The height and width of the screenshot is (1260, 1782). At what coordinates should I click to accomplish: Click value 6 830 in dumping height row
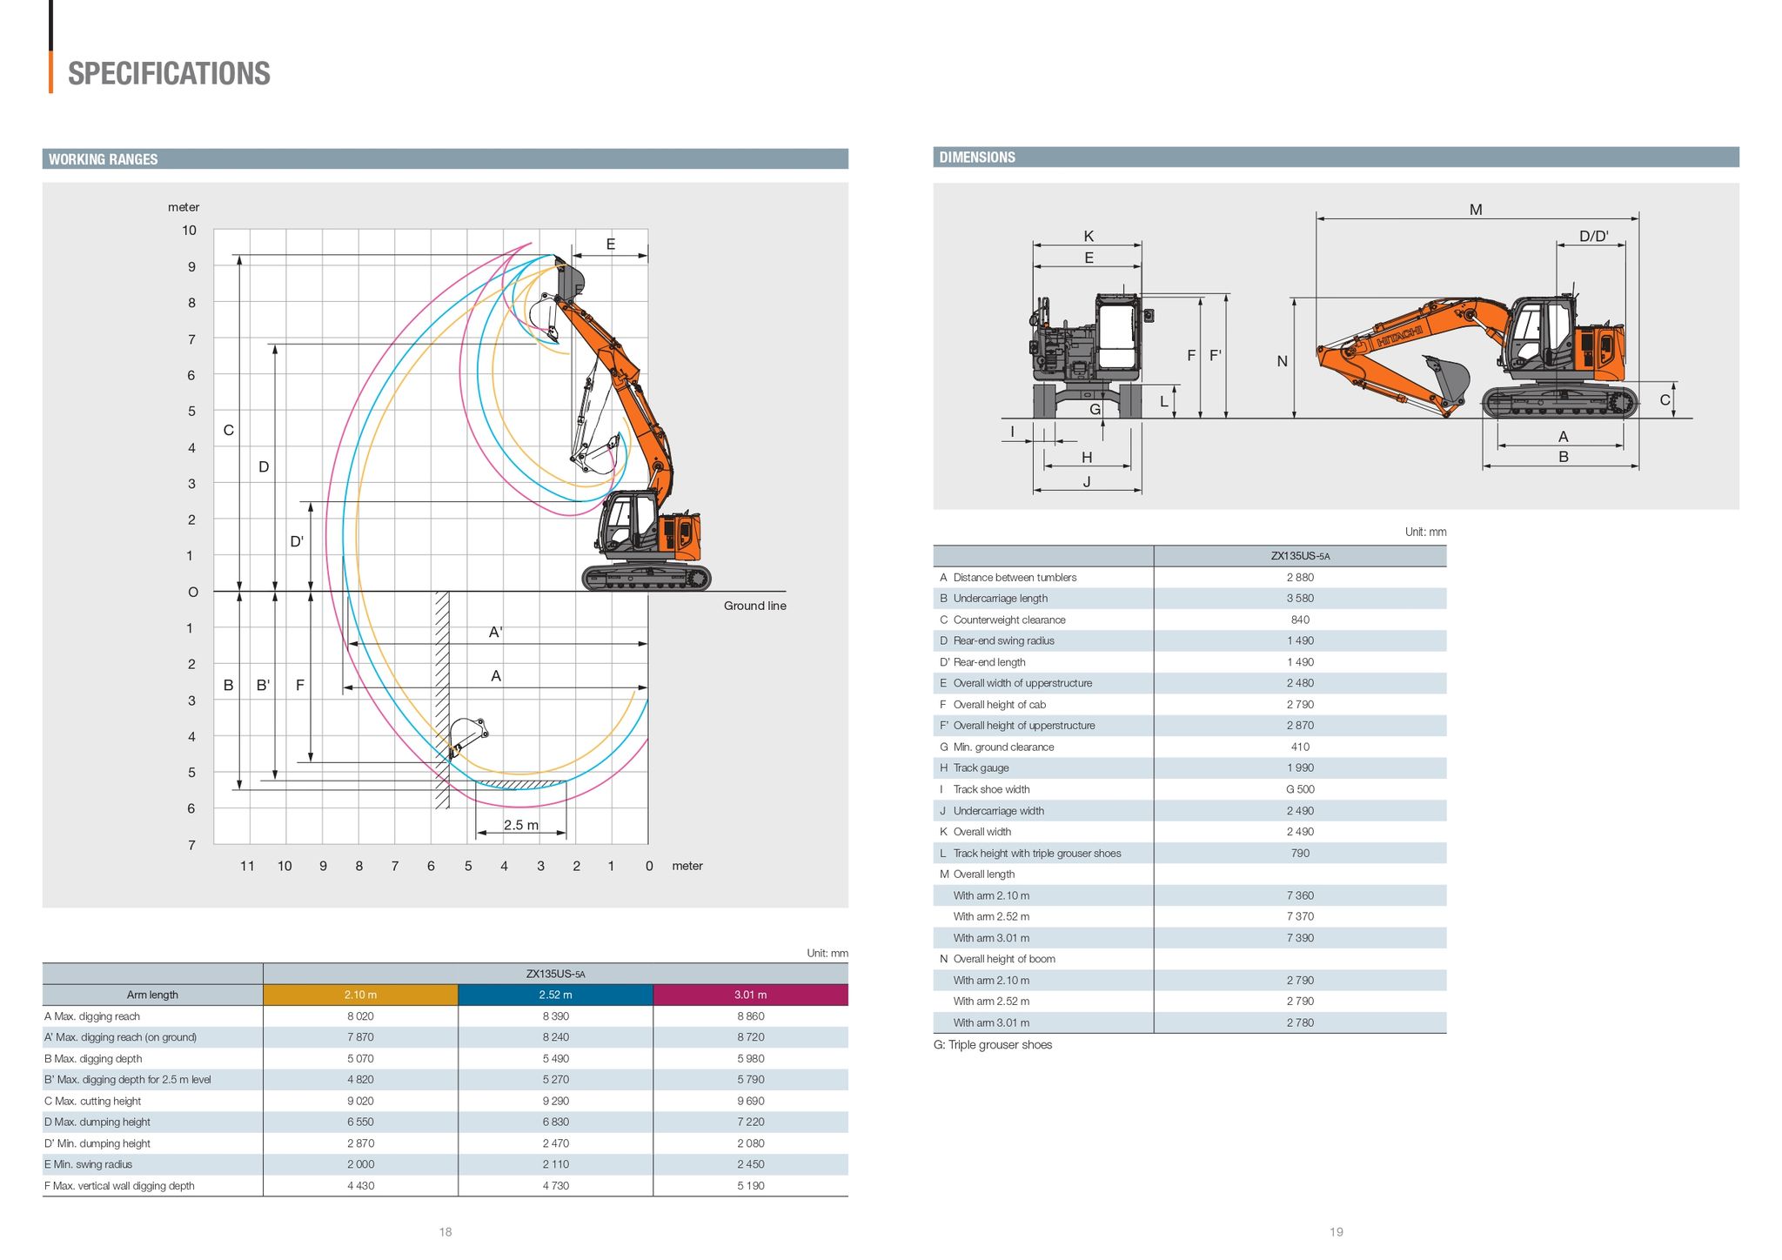coord(555,1123)
